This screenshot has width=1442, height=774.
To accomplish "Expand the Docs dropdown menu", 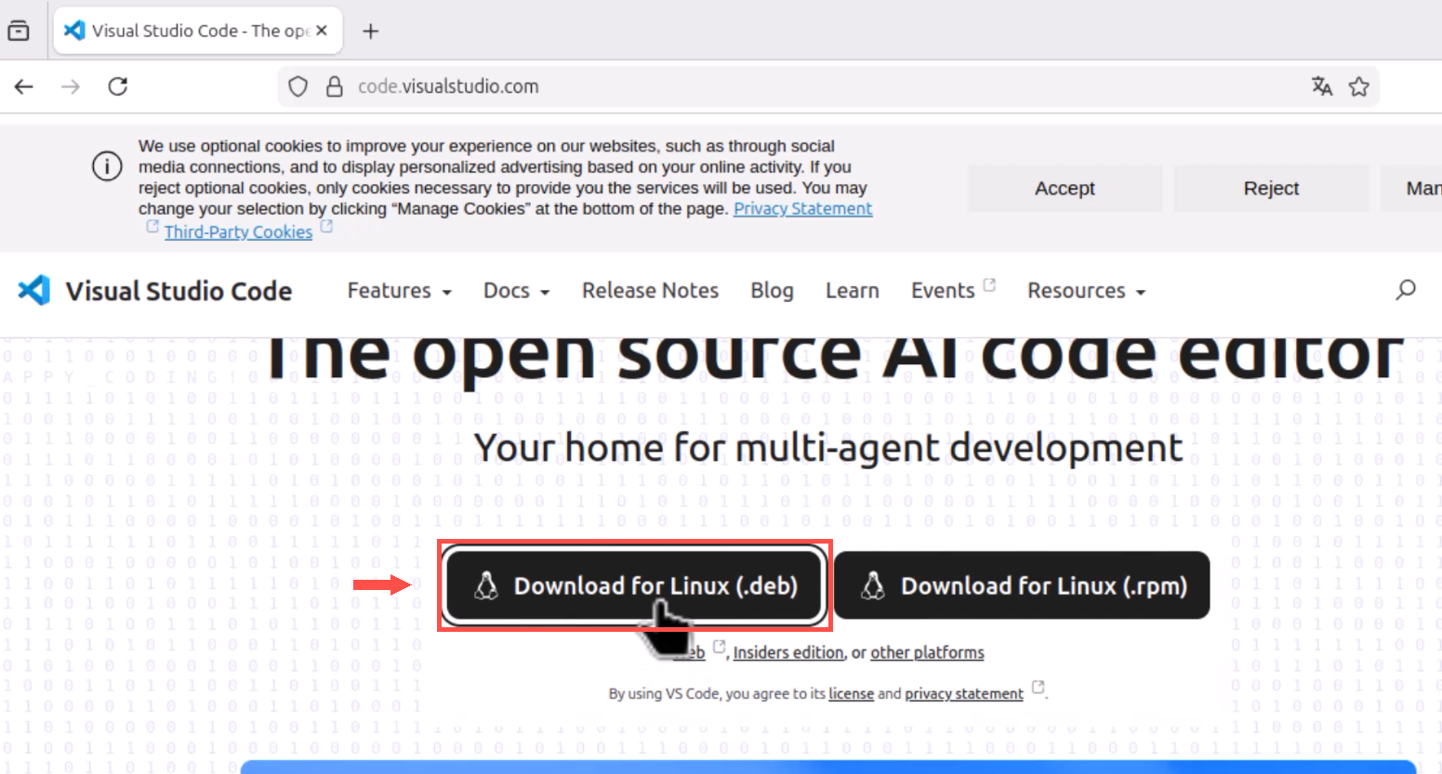I will pyautogui.click(x=516, y=291).
